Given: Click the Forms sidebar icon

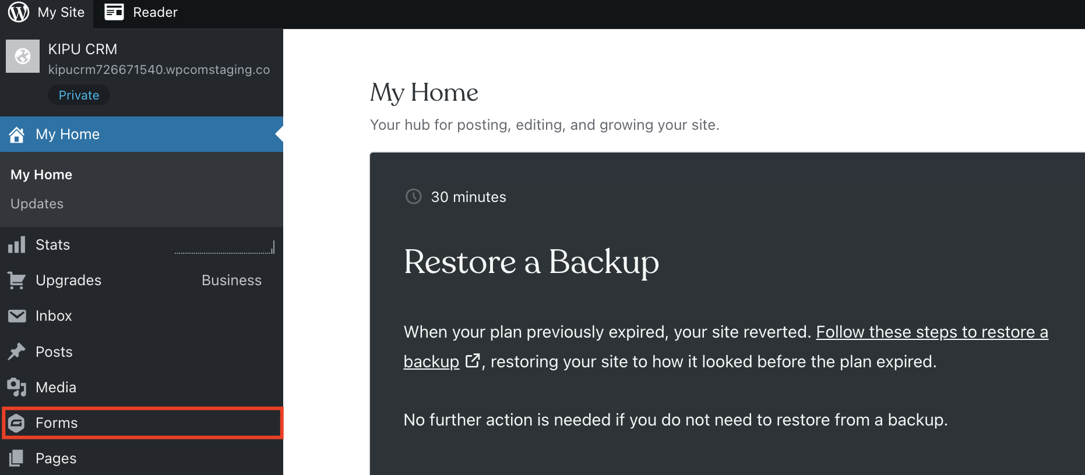Looking at the screenshot, I should (17, 423).
